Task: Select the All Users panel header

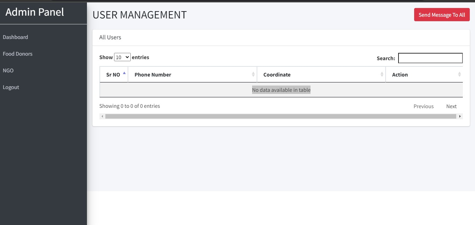Action: pyautogui.click(x=110, y=37)
